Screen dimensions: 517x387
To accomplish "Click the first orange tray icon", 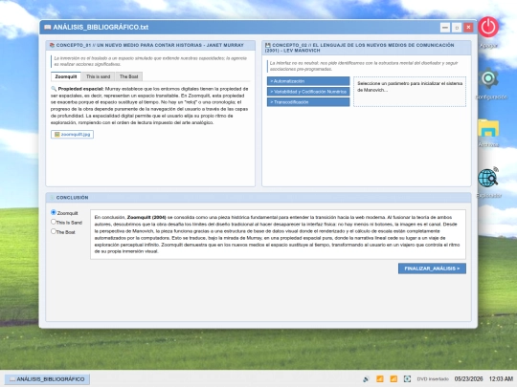I will (x=380, y=379).
